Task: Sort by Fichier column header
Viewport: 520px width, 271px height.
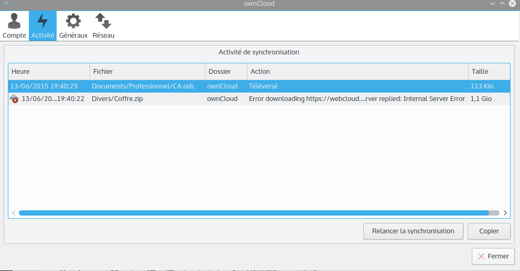Action: pyautogui.click(x=147, y=71)
